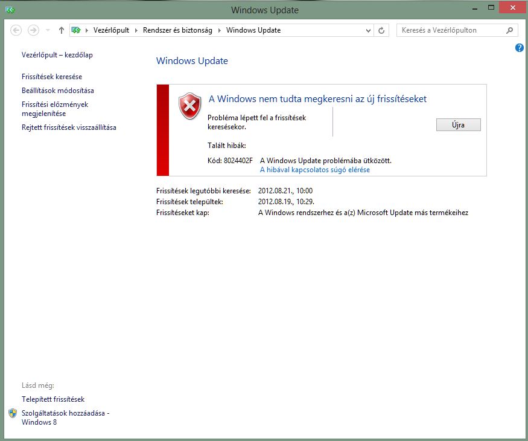Open Beállítások módosítása
This screenshot has height=441, width=528.
pos(57,91)
